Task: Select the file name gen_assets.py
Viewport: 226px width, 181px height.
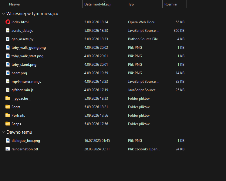Action: [22, 39]
